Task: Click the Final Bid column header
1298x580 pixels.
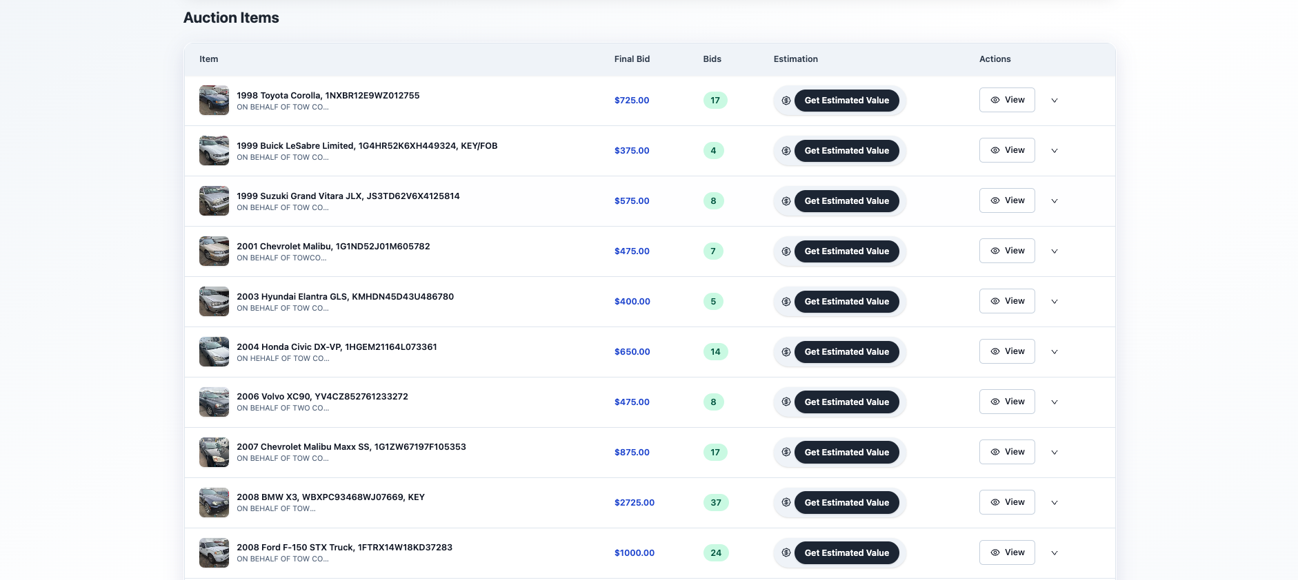Action: (x=632, y=59)
